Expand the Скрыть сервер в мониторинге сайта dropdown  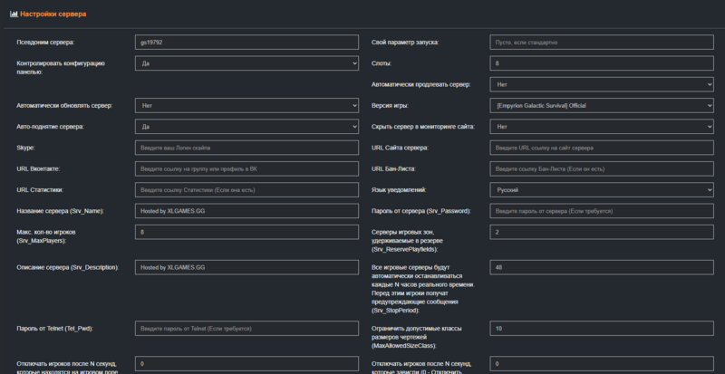[602, 127]
